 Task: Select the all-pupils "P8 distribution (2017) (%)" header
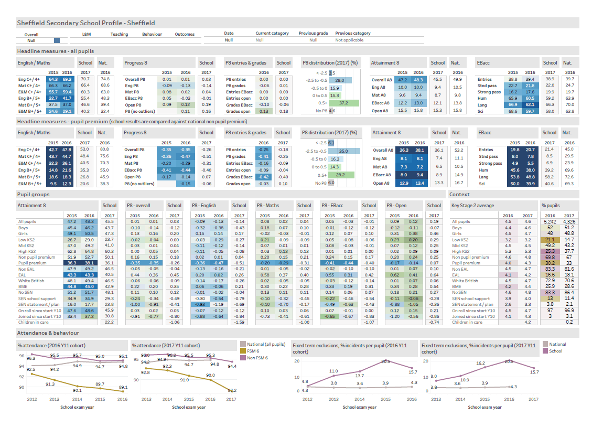point(330,63)
